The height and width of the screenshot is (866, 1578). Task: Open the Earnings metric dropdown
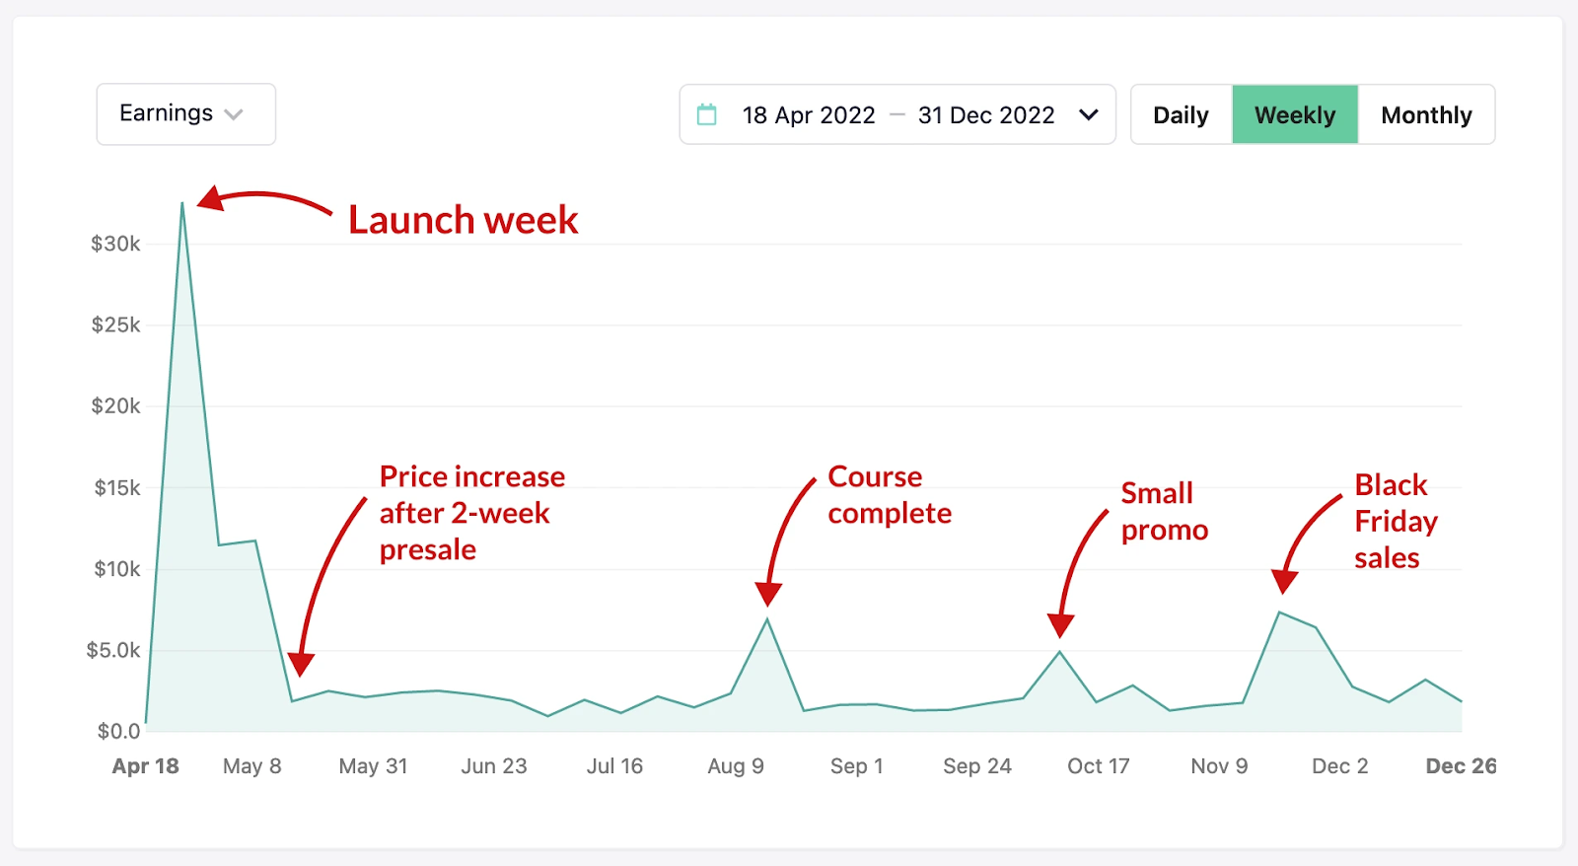pos(185,113)
